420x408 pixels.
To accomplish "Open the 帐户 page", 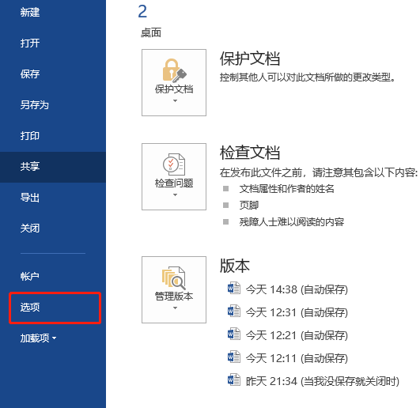I will (30, 276).
